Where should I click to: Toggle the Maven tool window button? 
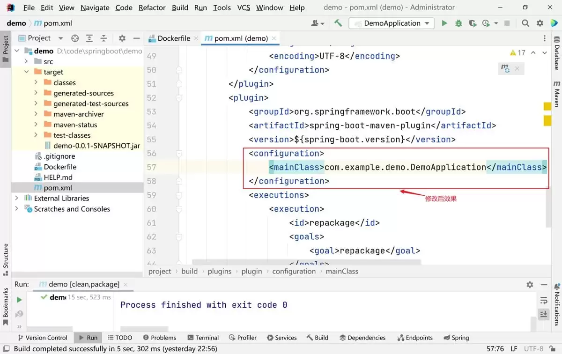(x=557, y=94)
